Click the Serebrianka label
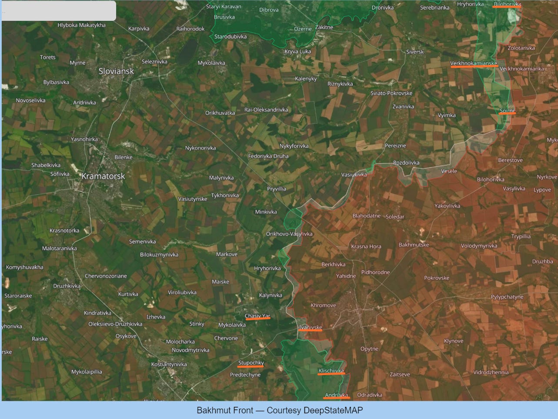 point(434,7)
